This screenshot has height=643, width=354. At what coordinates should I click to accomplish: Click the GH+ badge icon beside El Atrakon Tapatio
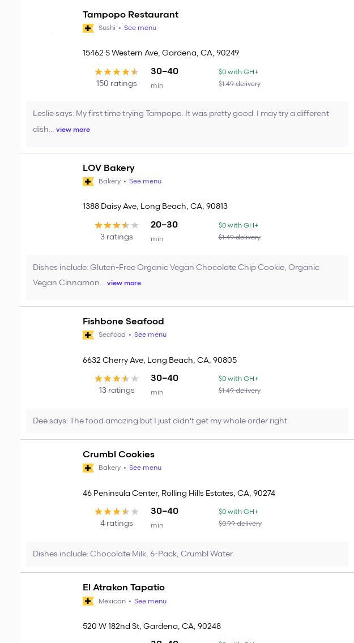click(x=88, y=601)
